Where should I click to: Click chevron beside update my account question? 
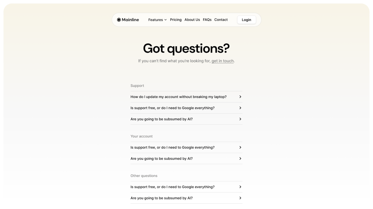(240, 97)
